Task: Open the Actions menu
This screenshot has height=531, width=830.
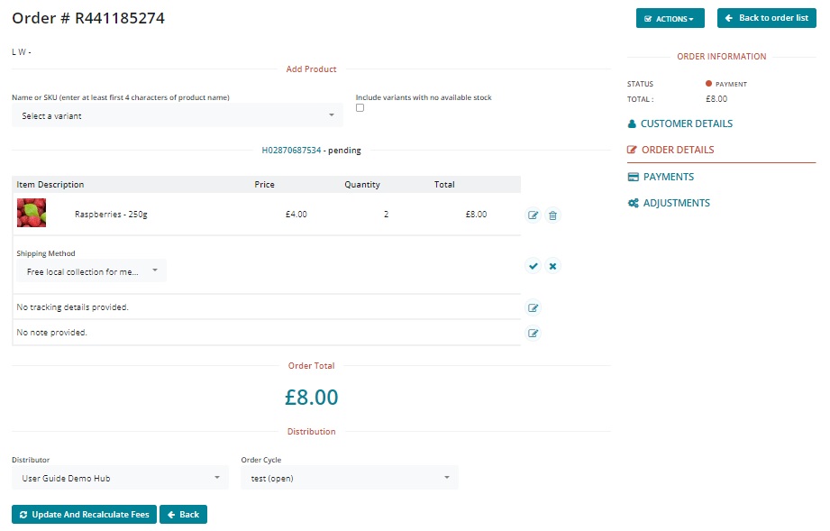Action: coord(670,18)
